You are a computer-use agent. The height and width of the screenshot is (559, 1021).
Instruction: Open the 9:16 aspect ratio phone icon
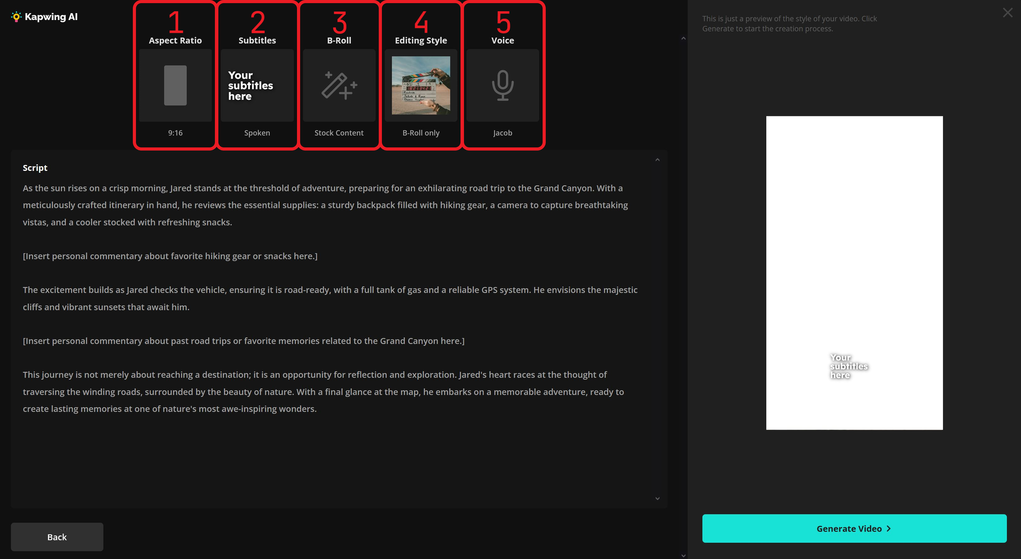tap(175, 85)
